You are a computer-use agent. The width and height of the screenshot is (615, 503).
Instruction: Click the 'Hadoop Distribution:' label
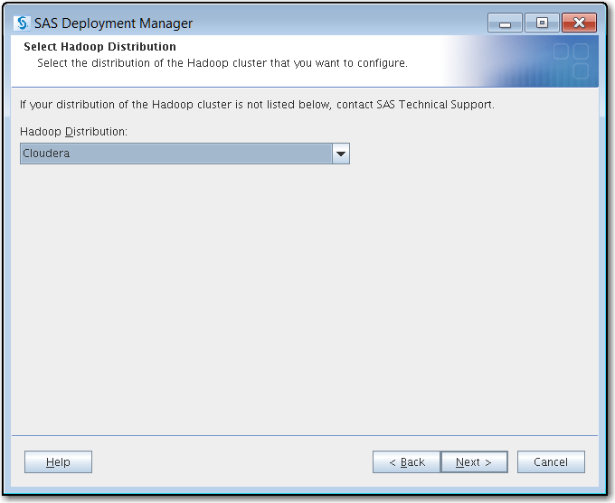pos(73,132)
